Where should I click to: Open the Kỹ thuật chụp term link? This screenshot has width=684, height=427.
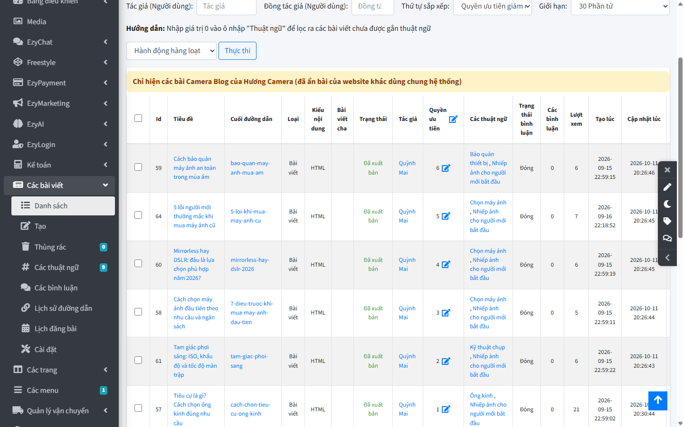click(487, 347)
